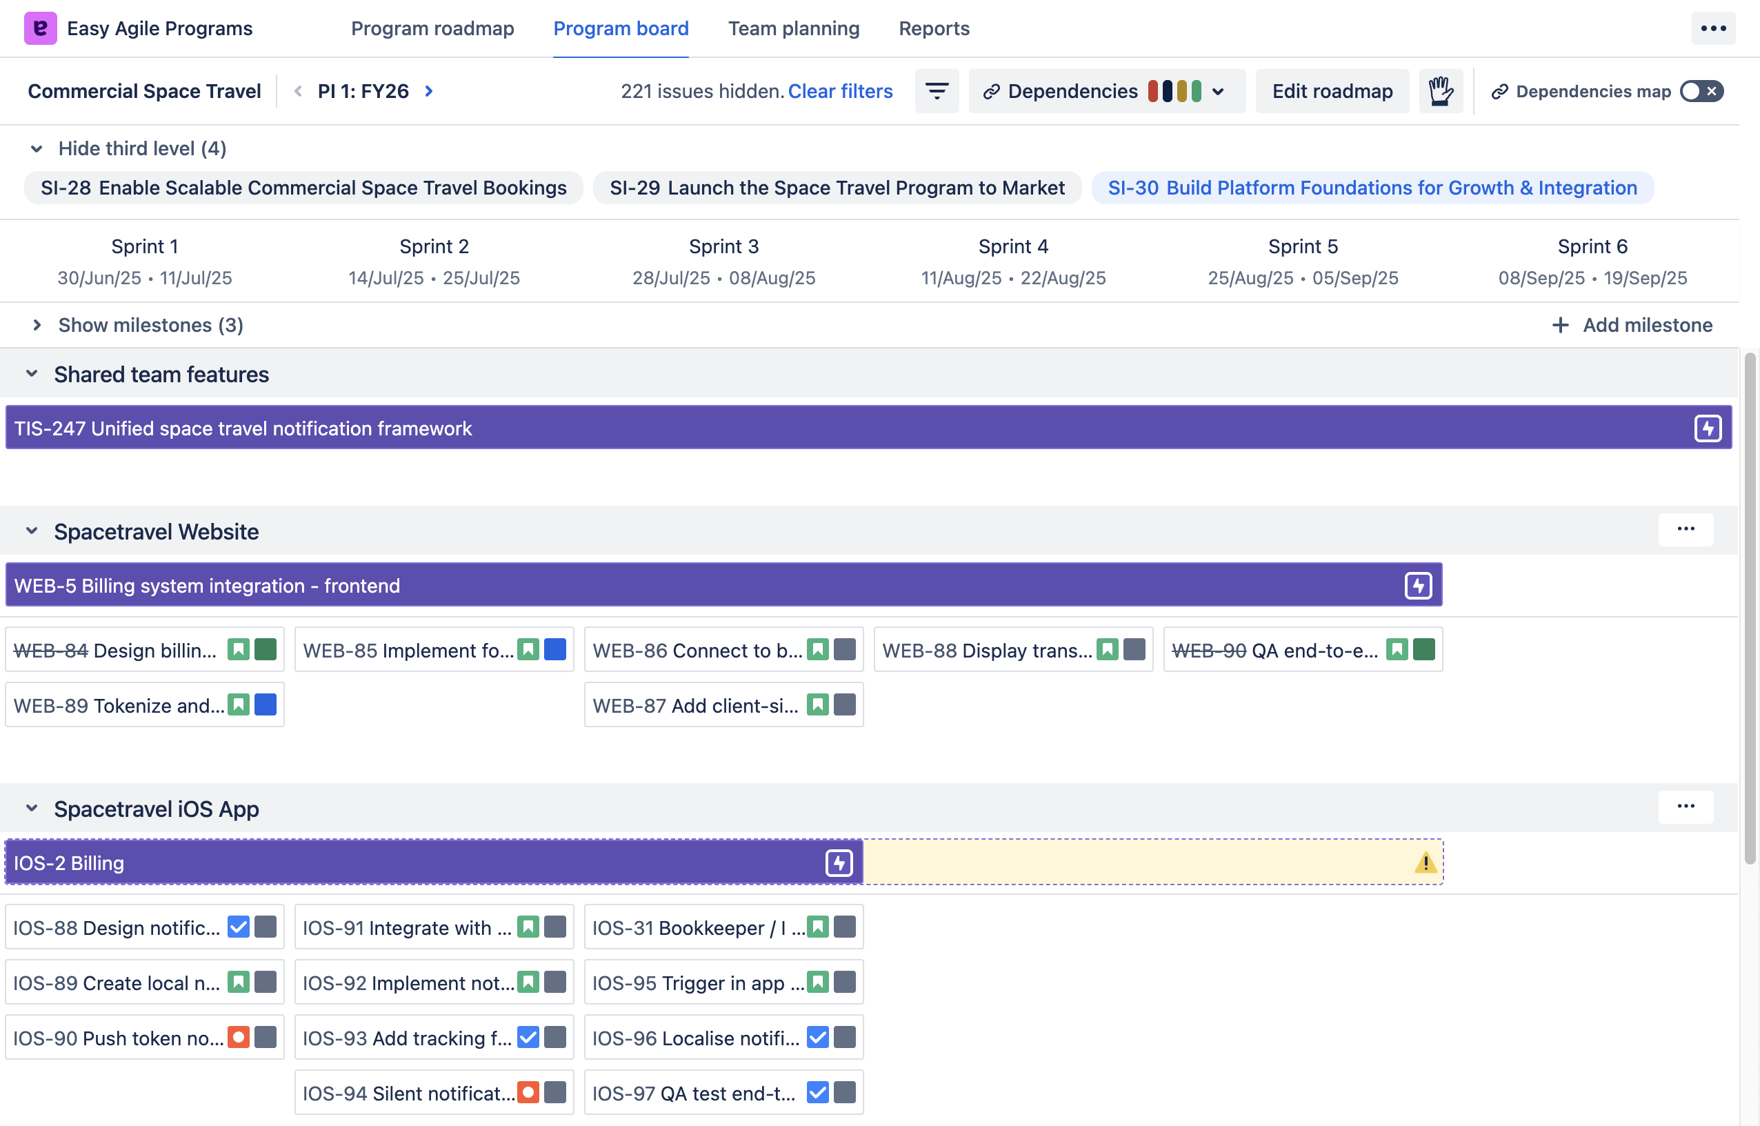Open top-right app more options menu
The height and width of the screenshot is (1126, 1760).
tap(1712, 28)
